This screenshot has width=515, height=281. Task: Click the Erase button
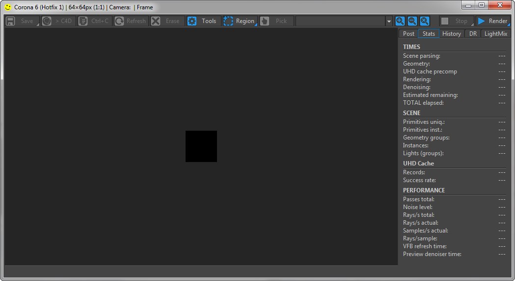[x=167, y=21]
